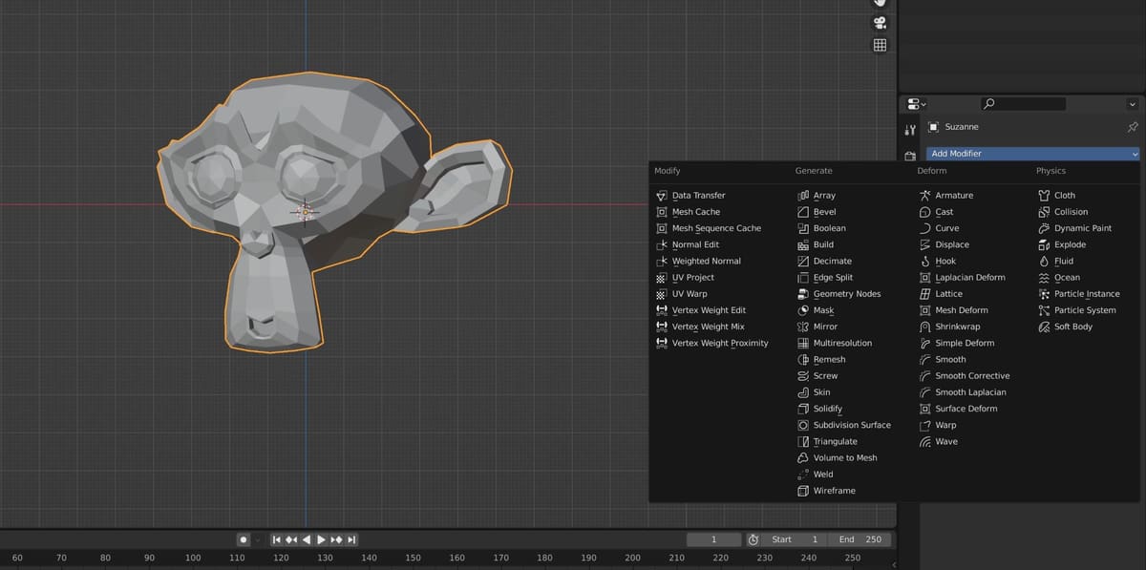This screenshot has height=570, width=1146.
Task: Jump to previous keyframe
Action: point(291,539)
